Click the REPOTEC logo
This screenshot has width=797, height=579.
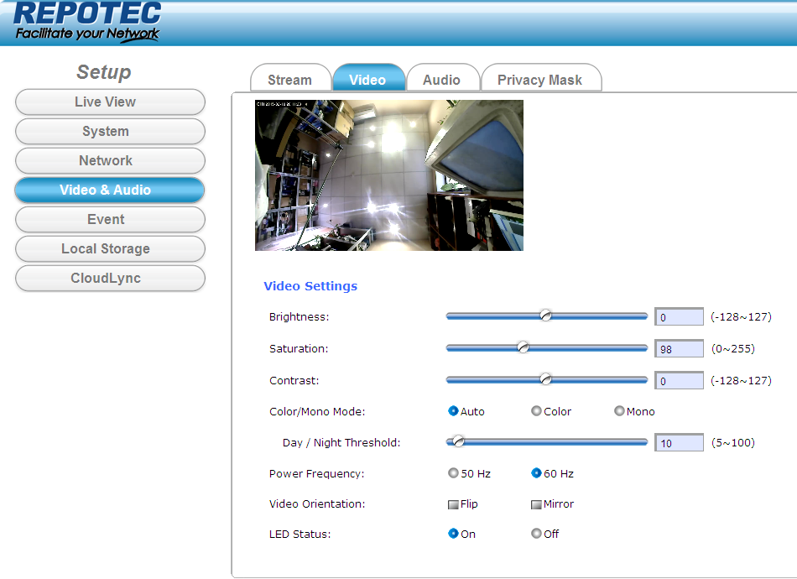click(88, 22)
